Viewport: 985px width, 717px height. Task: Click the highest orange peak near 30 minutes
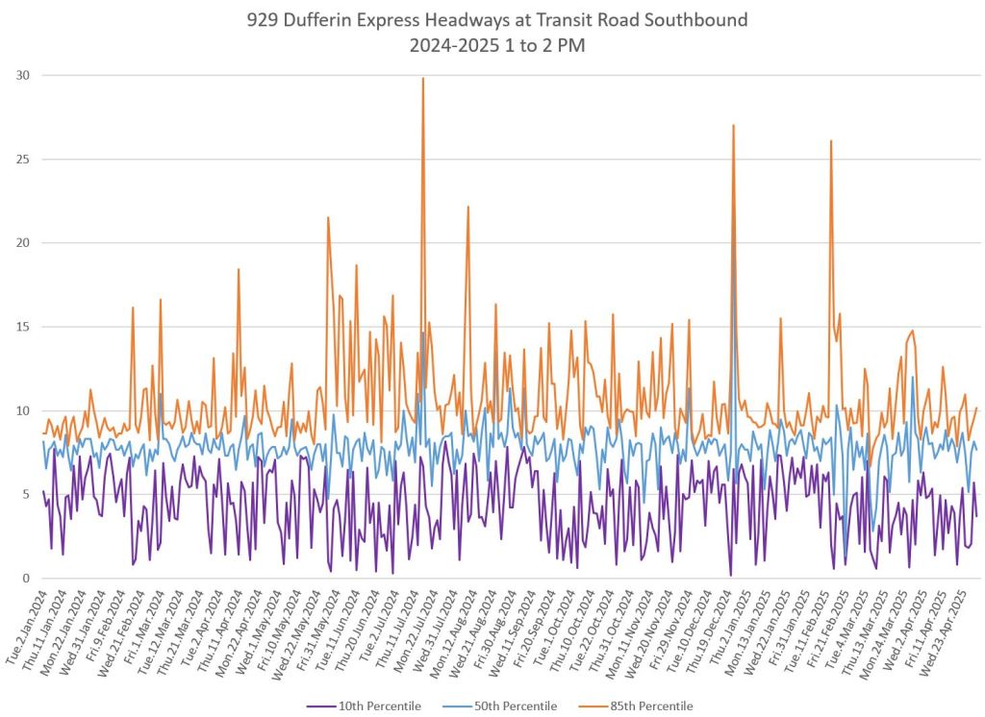click(422, 79)
